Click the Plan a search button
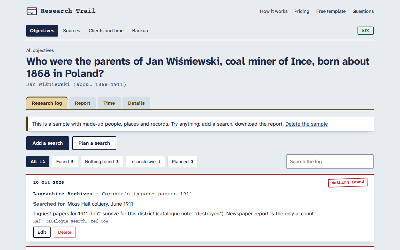This screenshot has height=250, width=400. coord(94,143)
